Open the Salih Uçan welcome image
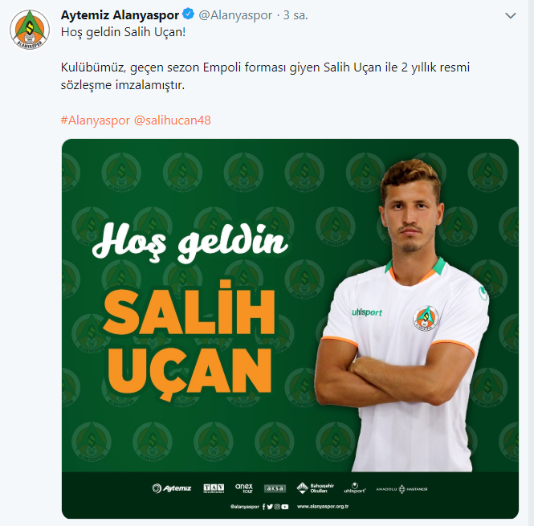534x526 pixels. [x=290, y=328]
